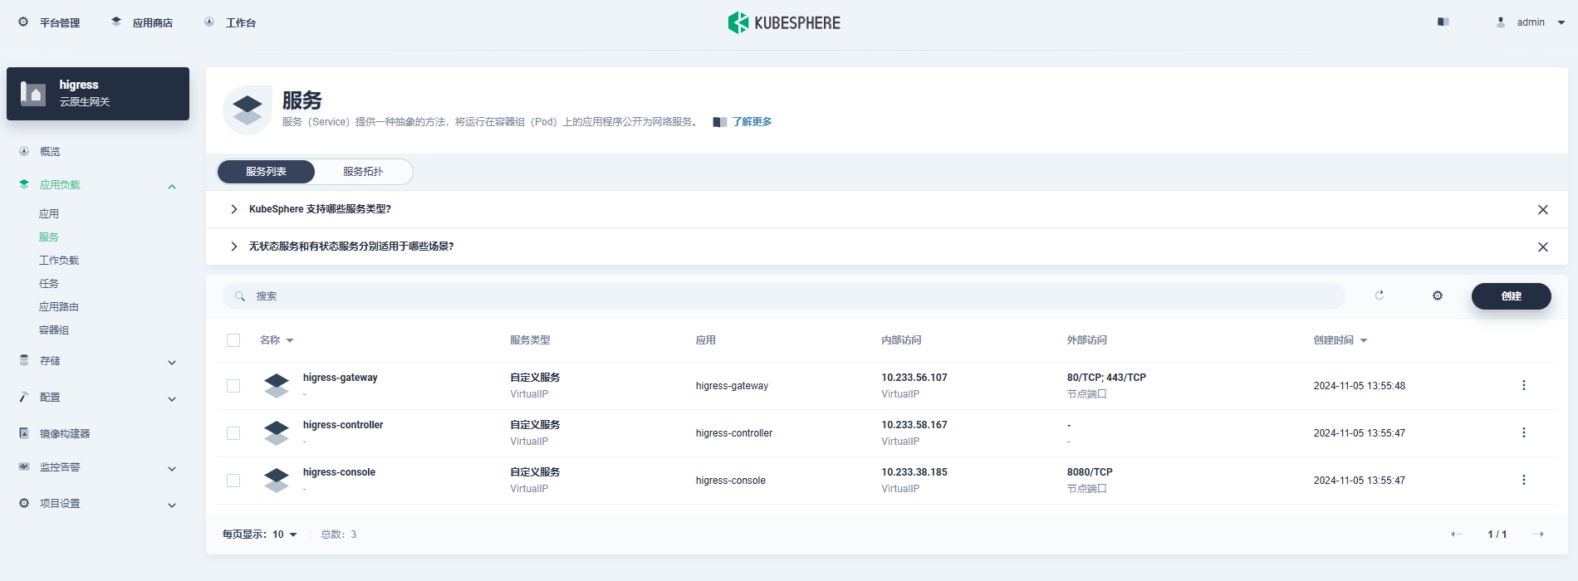The width and height of the screenshot is (1578, 581).
Task: Click the search magnifier icon
Action: pyautogui.click(x=240, y=296)
